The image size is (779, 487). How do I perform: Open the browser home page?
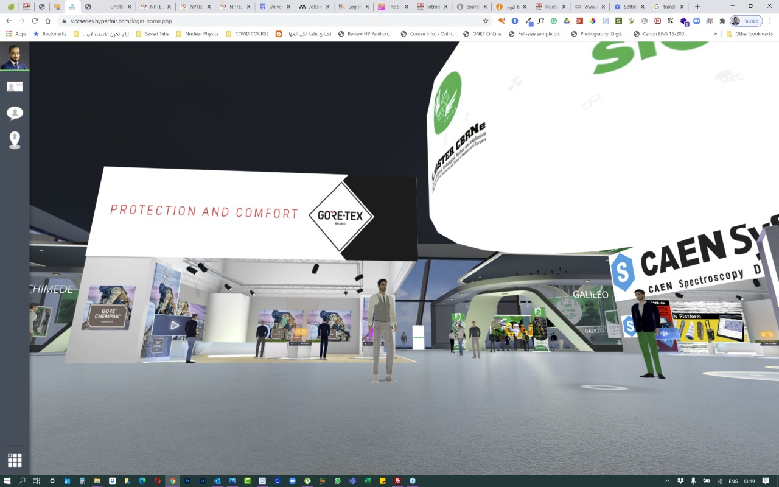(x=47, y=21)
